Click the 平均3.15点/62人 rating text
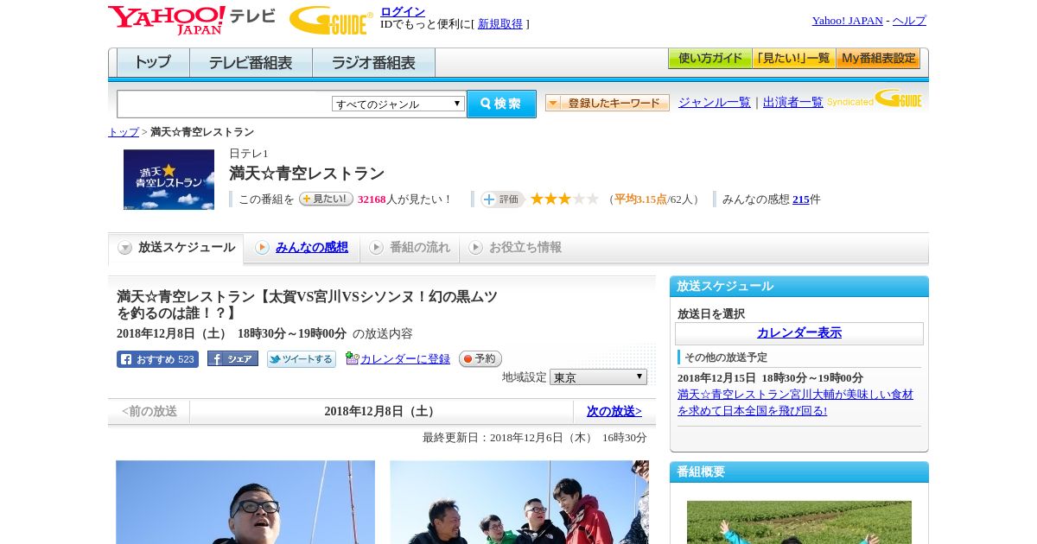 (x=656, y=199)
